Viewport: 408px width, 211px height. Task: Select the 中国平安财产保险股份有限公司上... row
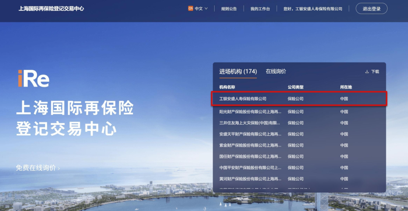coord(299,168)
